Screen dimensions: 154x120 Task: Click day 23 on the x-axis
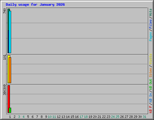[108, 117]
